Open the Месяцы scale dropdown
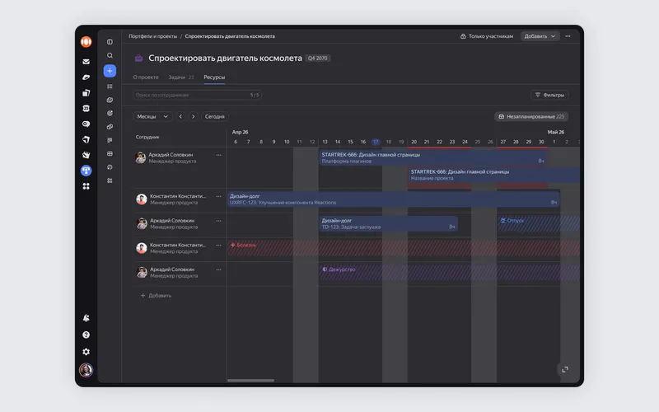Screen dimensions: 659x412 click(x=152, y=116)
